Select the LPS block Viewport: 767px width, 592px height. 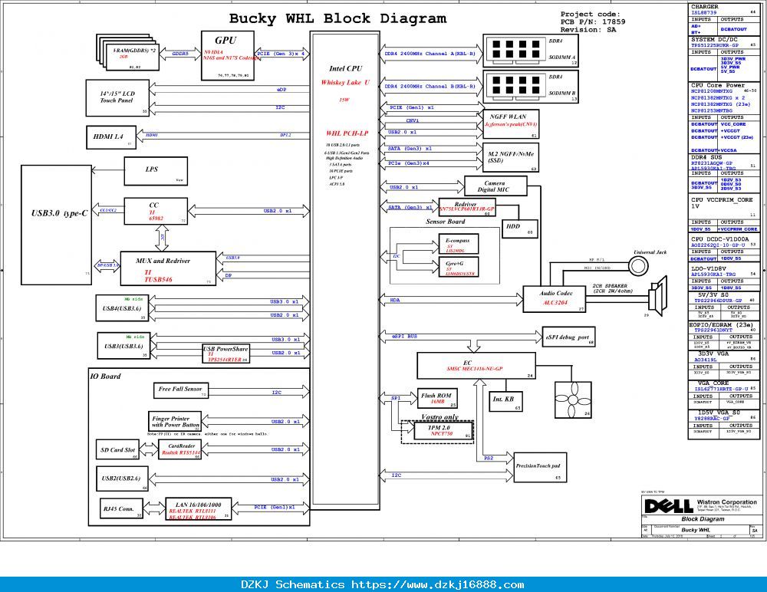point(156,171)
